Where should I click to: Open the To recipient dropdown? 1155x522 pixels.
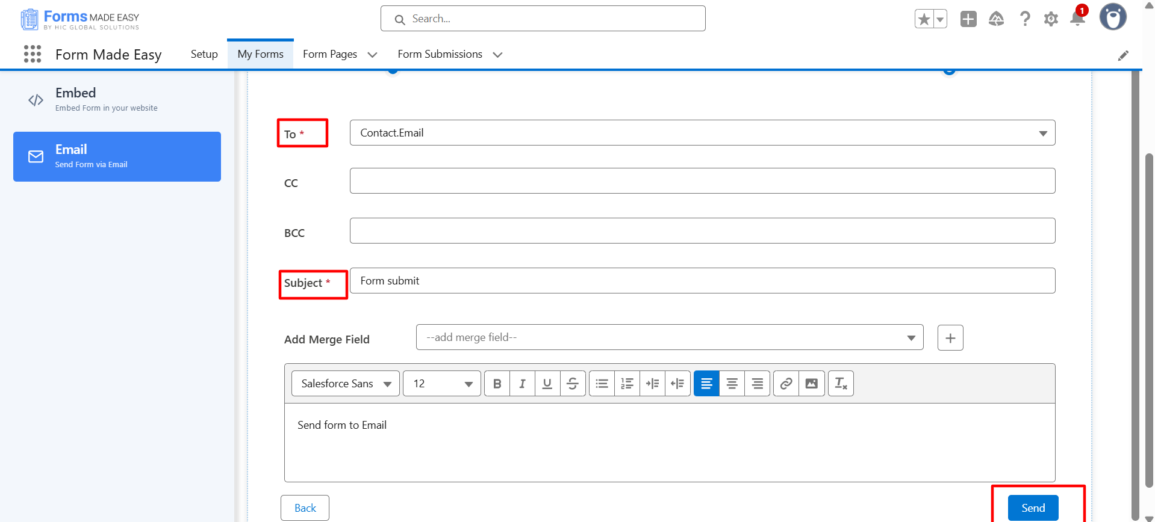(x=702, y=133)
